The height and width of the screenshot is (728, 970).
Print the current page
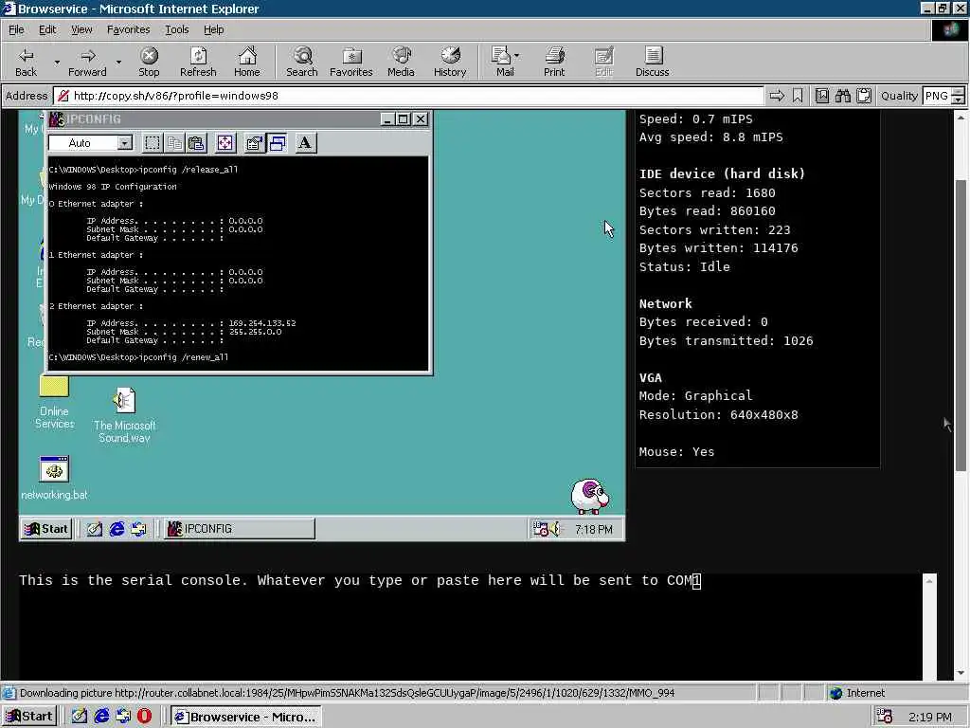point(554,62)
